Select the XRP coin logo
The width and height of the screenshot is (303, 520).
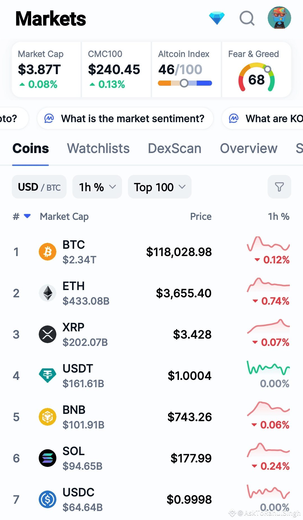pyautogui.click(x=47, y=334)
